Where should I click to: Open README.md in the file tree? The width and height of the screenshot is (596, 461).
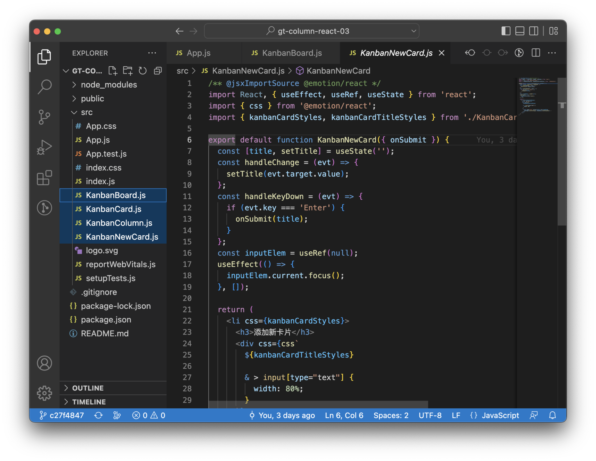coord(113,334)
